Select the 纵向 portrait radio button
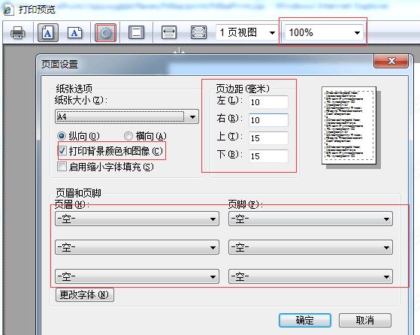The height and width of the screenshot is (335, 420). pos(62,136)
